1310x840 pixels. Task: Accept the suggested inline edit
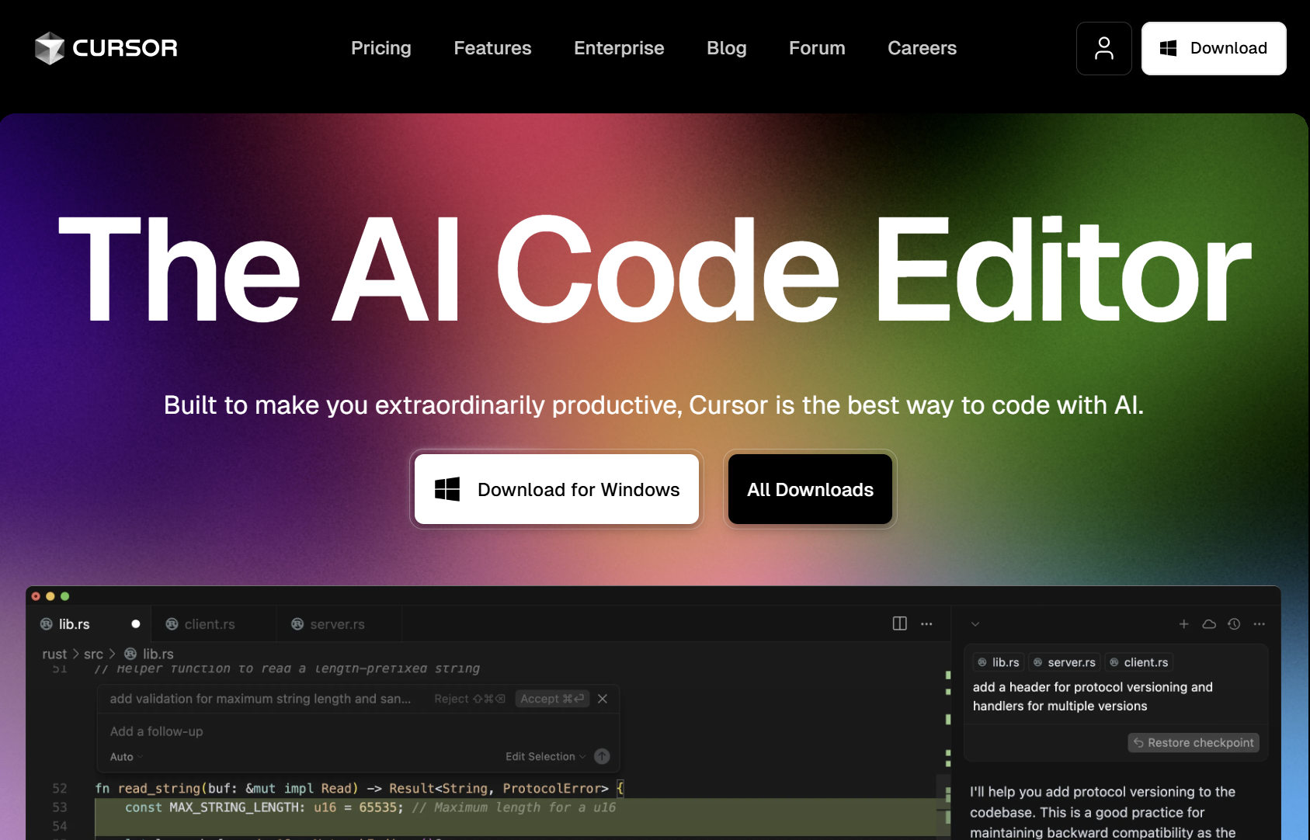[552, 699]
